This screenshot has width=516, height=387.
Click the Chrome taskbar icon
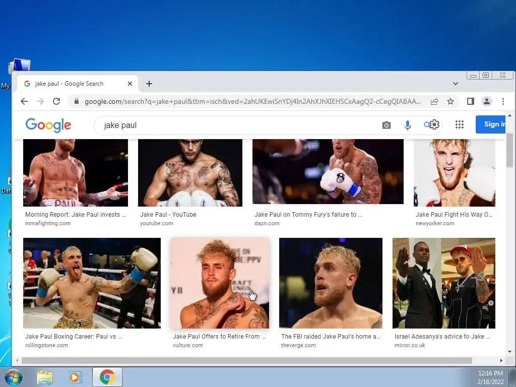click(x=107, y=377)
